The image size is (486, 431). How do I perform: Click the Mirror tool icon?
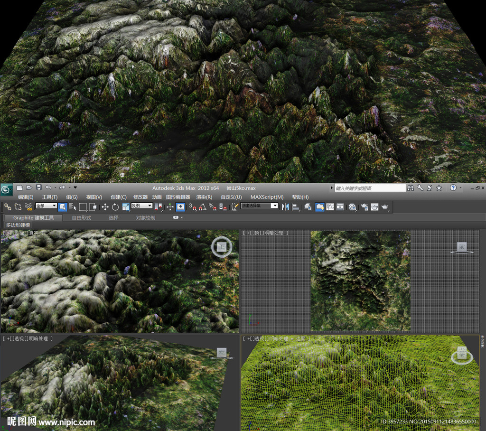point(285,207)
